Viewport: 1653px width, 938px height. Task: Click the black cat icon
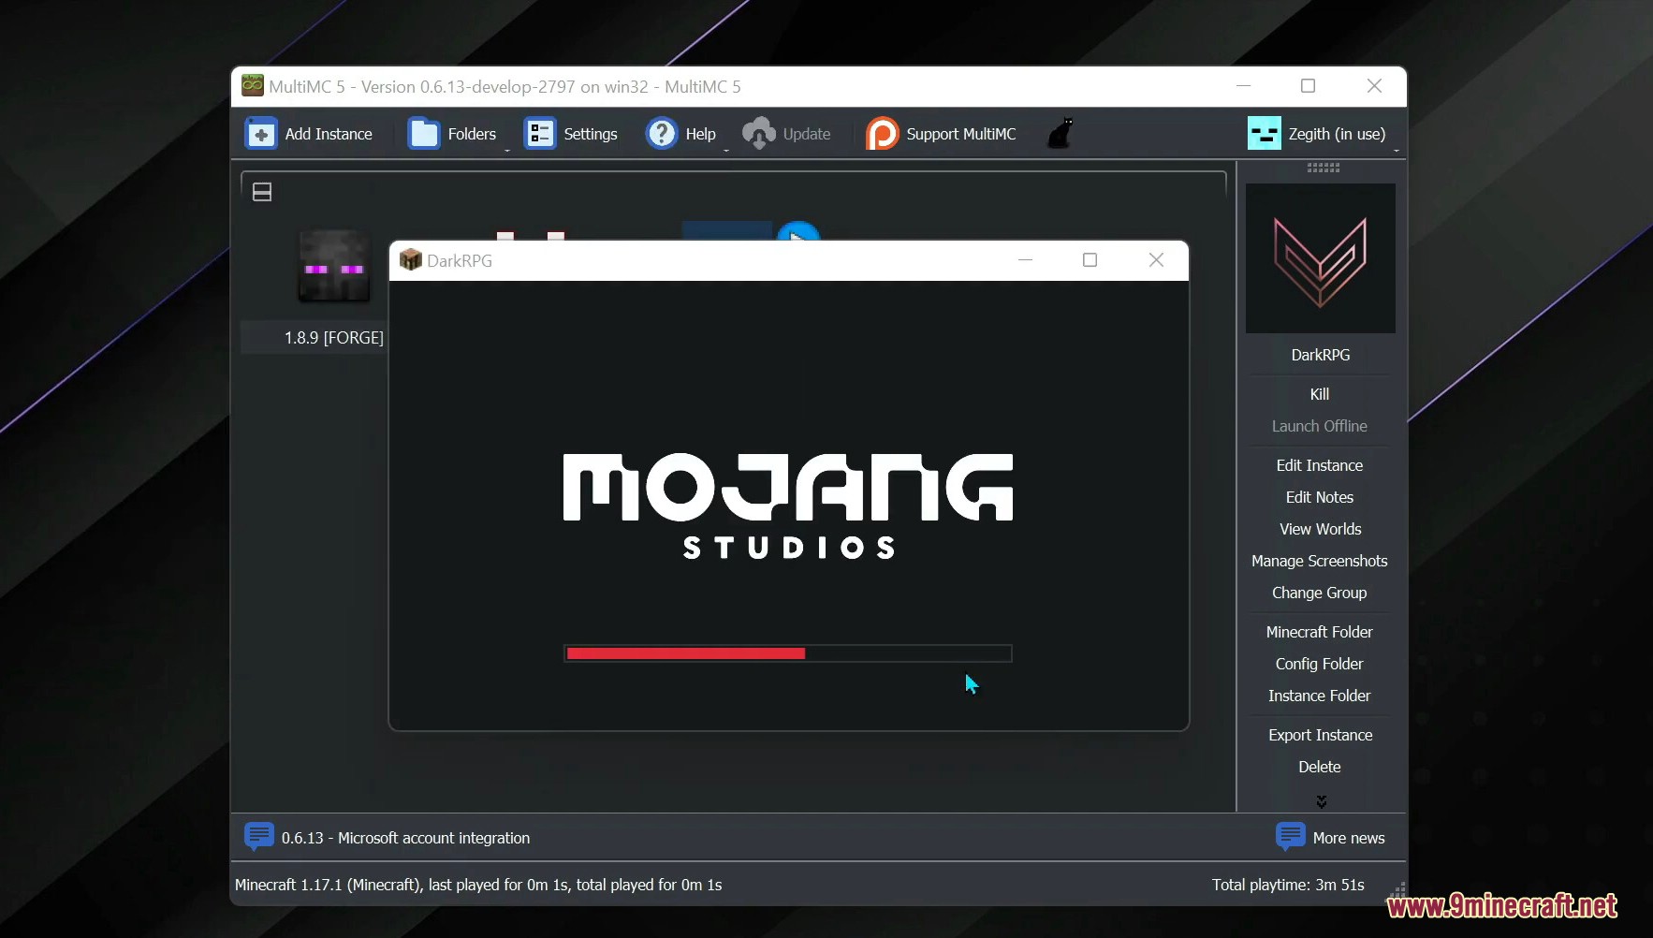tap(1061, 134)
